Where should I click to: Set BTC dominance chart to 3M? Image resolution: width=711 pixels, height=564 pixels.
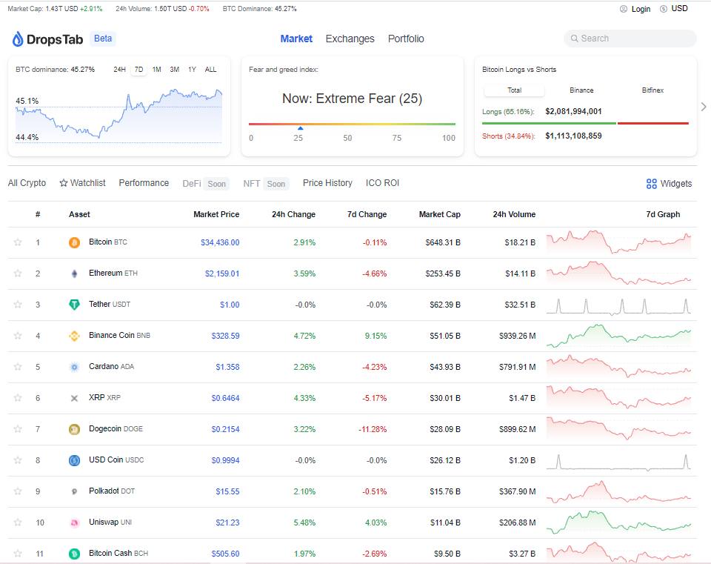[175, 70]
